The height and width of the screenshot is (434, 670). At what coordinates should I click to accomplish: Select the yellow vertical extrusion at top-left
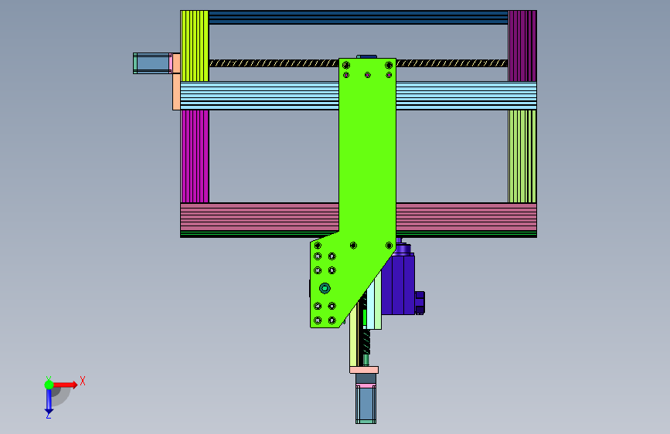pyautogui.click(x=195, y=46)
